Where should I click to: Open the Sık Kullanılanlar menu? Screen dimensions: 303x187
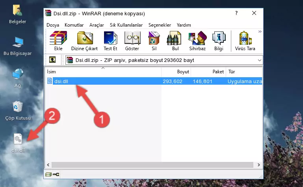click(x=126, y=25)
